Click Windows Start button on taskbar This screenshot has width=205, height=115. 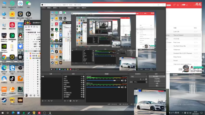pyautogui.click(x=3, y=113)
